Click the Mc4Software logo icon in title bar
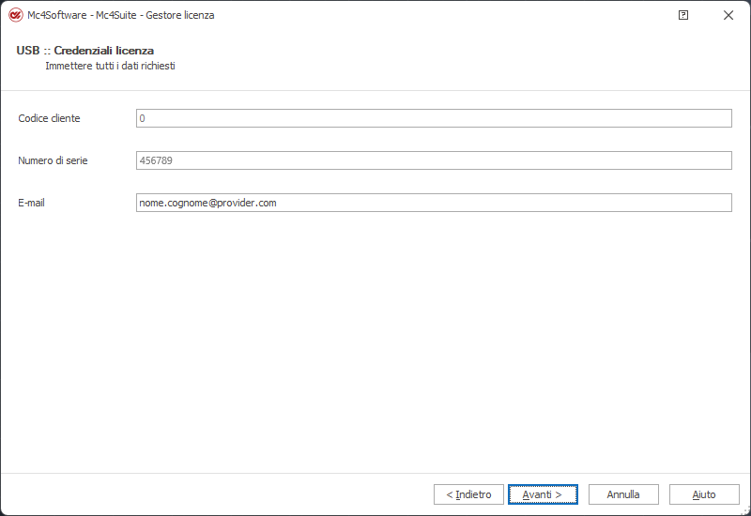Image resolution: width=751 pixels, height=516 pixels. 16,15
